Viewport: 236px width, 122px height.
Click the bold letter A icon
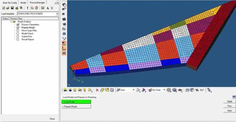[x=48, y=8]
